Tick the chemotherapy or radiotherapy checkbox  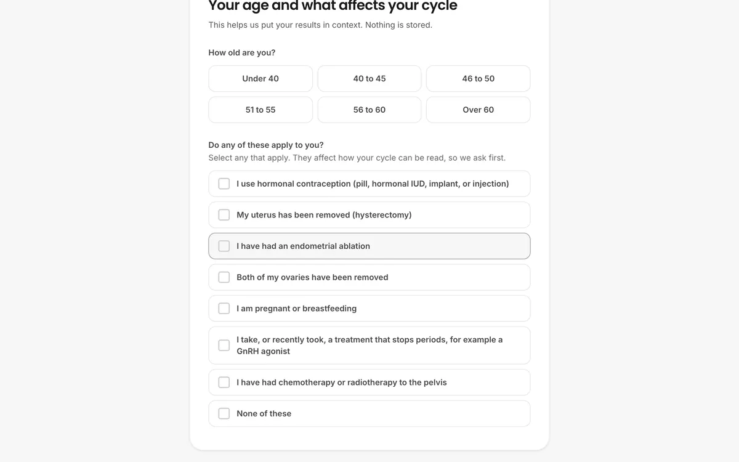(x=224, y=383)
